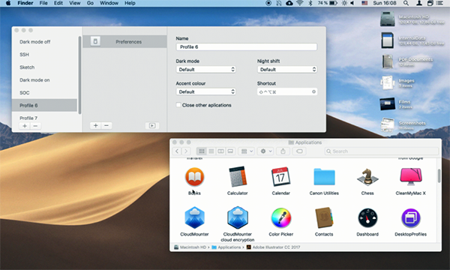The width and height of the screenshot is (450, 270).
Task: Open the Window menu
Action: (x=109, y=3)
